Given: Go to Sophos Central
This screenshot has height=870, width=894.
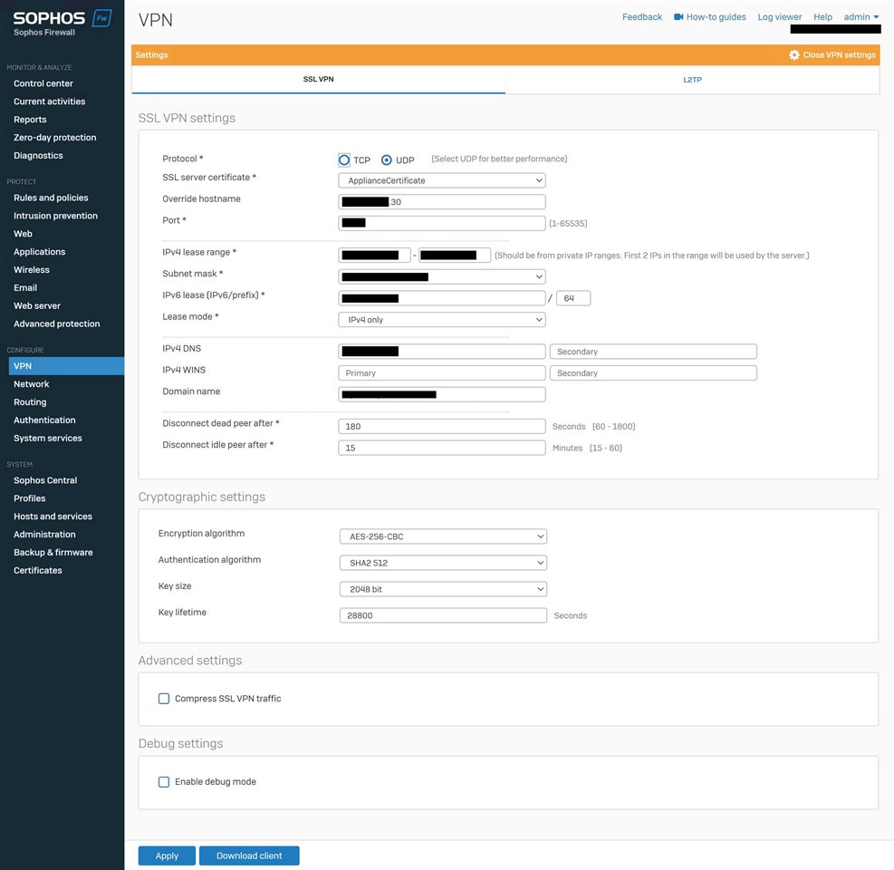Looking at the screenshot, I should tap(45, 480).
